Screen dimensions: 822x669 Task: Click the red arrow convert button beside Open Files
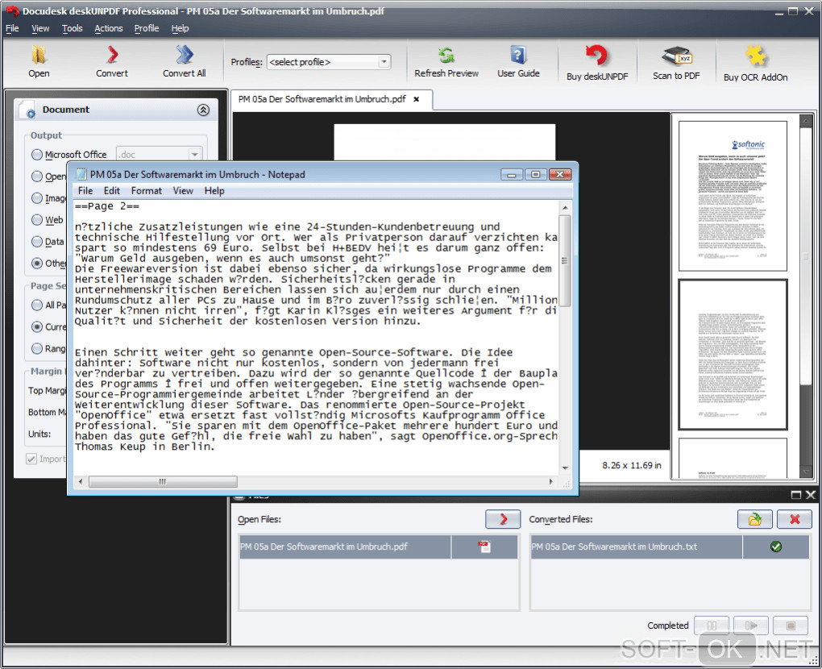[x=503, y=519]
